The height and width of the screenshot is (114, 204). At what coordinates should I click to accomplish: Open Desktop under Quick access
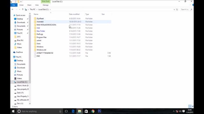click(20, 19)
